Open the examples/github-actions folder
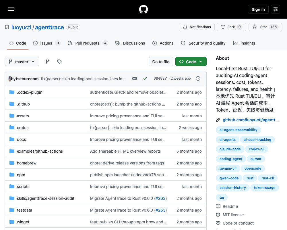 coord(40,151)
